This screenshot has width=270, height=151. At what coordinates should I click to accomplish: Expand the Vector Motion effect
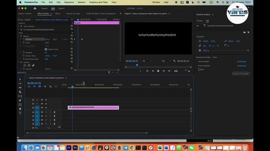click(x=19, y=26)
